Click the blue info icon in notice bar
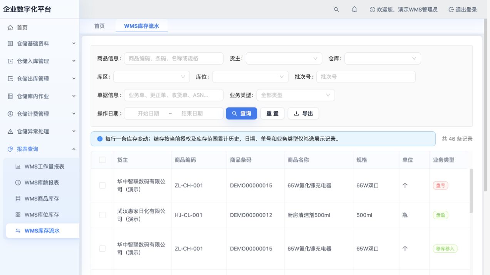This screenshot has height=275, width=490. [100, 139]
